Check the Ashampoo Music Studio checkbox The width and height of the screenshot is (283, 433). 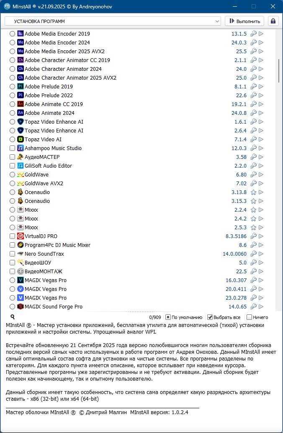tap(12, 148)
